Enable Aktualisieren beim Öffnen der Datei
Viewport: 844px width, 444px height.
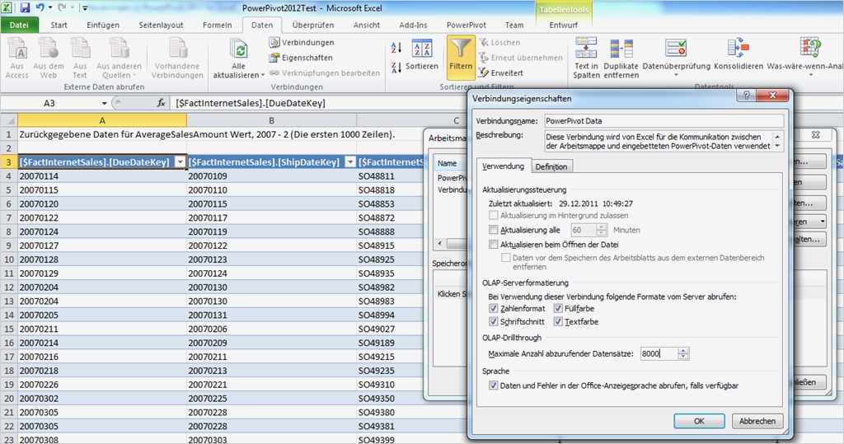tap(494, 245)
